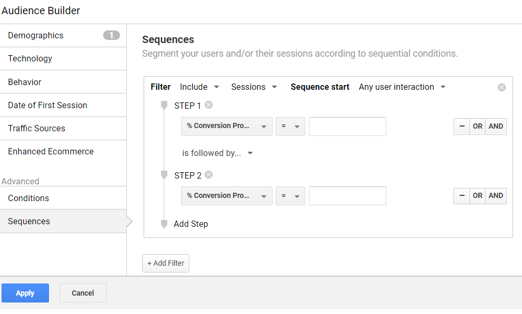This screenshot has height=314, width=522.
Task: Open Step 2 equals operator dropdown
Action: [290, 196]
